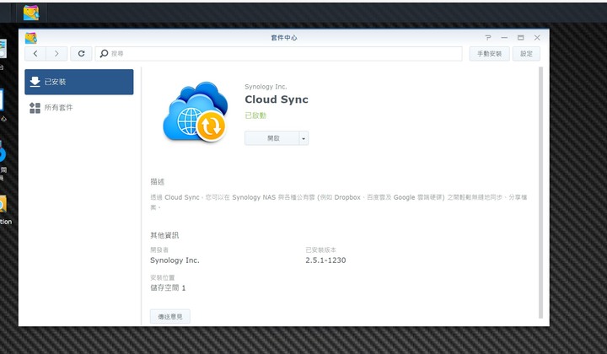Image resolution: width=607 pixels, height=354 pixels.
Task: Click the 已啟動 running status text
Action: (x=255, y=115)
